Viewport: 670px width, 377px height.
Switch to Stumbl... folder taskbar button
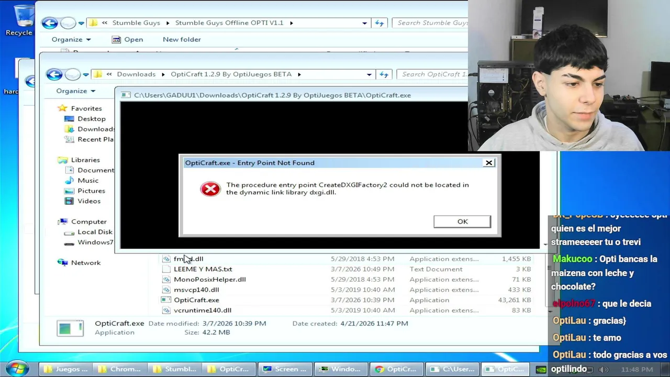[175, 369]
